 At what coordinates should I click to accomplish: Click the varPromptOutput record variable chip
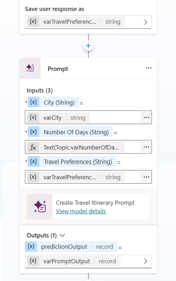pos(74,261)
